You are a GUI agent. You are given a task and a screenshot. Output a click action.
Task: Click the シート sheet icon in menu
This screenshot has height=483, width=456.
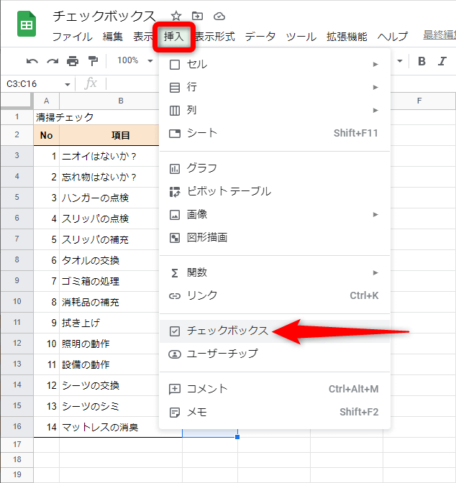(x=175, y=134)
